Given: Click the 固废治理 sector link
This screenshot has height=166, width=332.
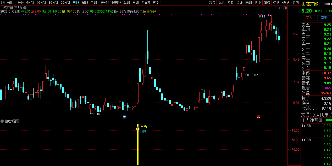Looking at the screenshot, I should 150,11.
